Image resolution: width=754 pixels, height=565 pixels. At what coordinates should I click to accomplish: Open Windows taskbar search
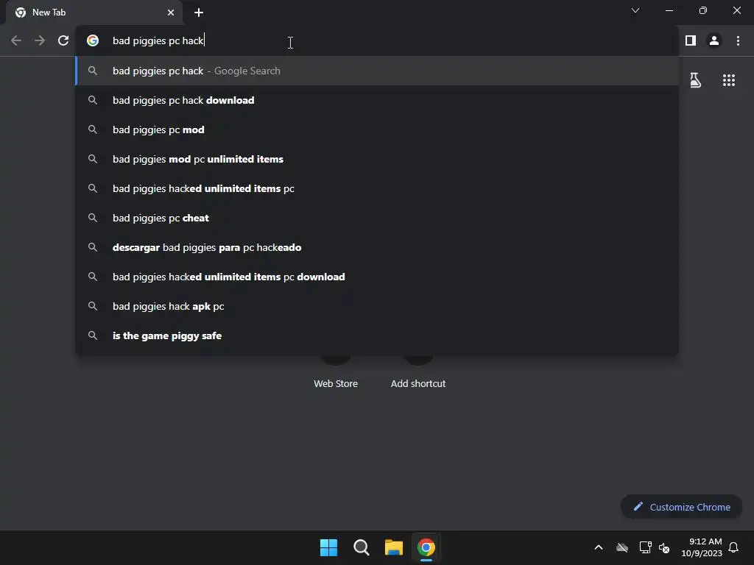(361, 547)
